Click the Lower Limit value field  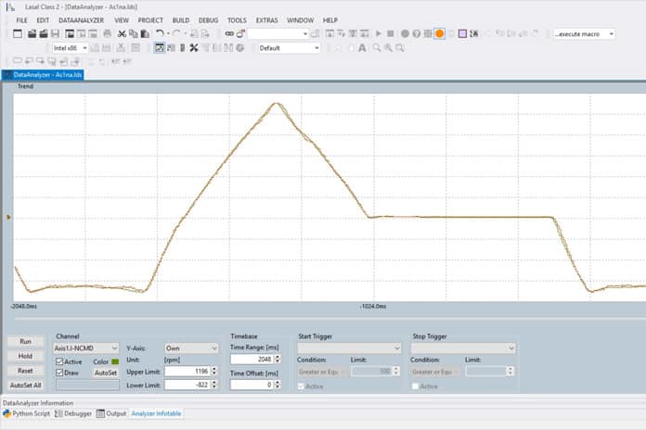tap(187, 385)
